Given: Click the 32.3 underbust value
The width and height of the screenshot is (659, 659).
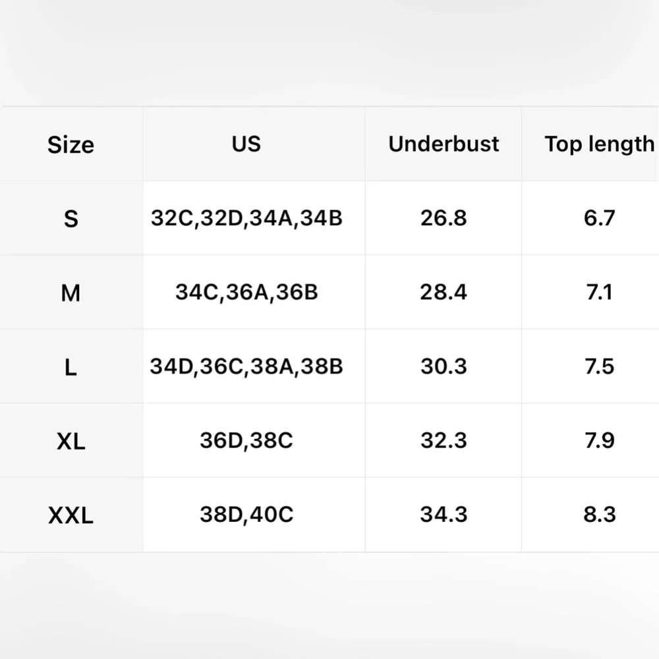Looking at the screenshot, I should (444, 440).
